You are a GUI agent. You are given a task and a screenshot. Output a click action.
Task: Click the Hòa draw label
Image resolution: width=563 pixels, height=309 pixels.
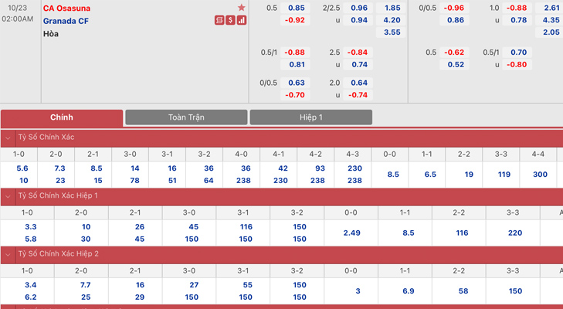pyautogui.click(x=51, y=34)
